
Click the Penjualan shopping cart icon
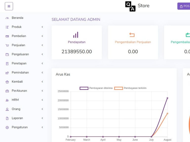7,45
